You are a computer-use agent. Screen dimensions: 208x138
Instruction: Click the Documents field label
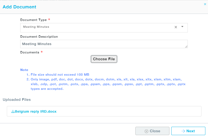[30, 52]
